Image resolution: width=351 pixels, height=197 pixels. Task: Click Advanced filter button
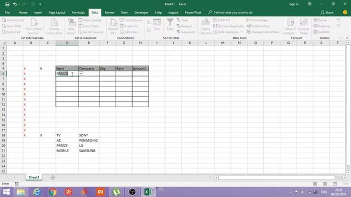click(x=185, y=32)
